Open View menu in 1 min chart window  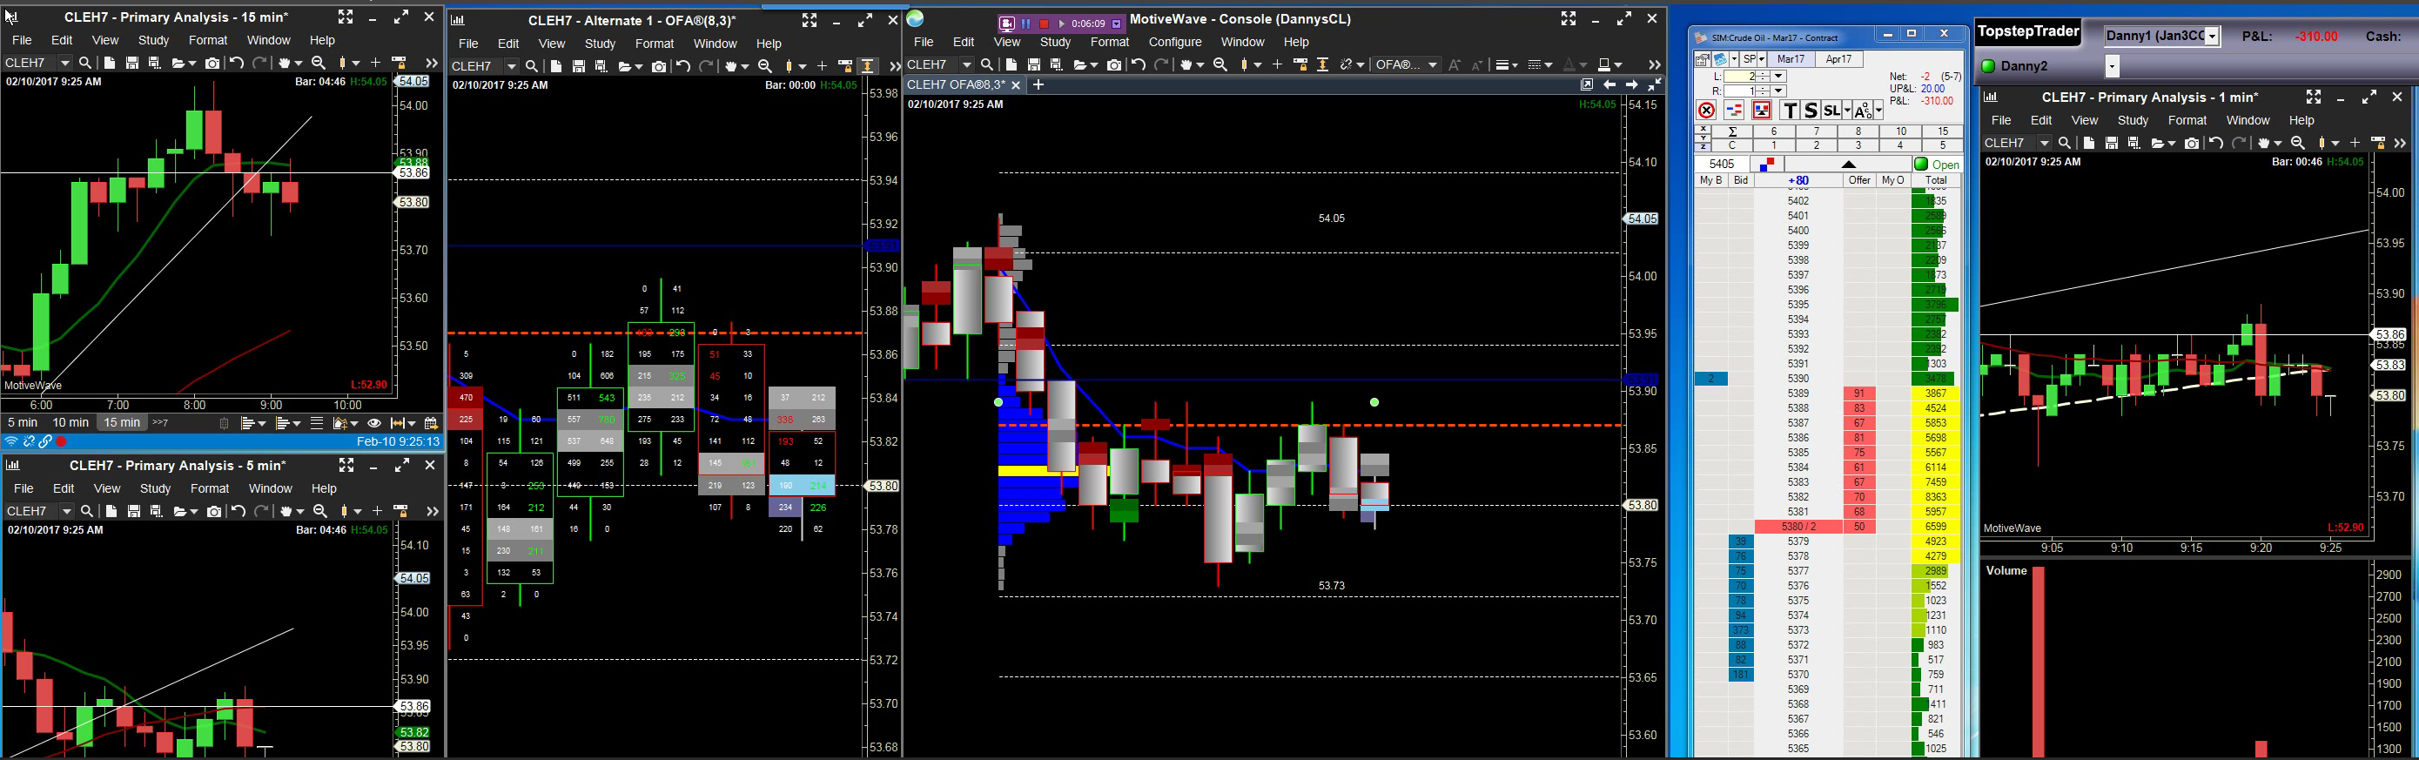2084,120
